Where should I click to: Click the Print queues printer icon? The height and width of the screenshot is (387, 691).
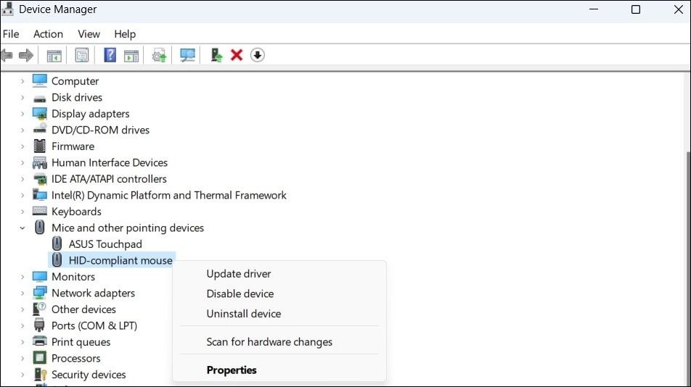click(x=40, y=341)
